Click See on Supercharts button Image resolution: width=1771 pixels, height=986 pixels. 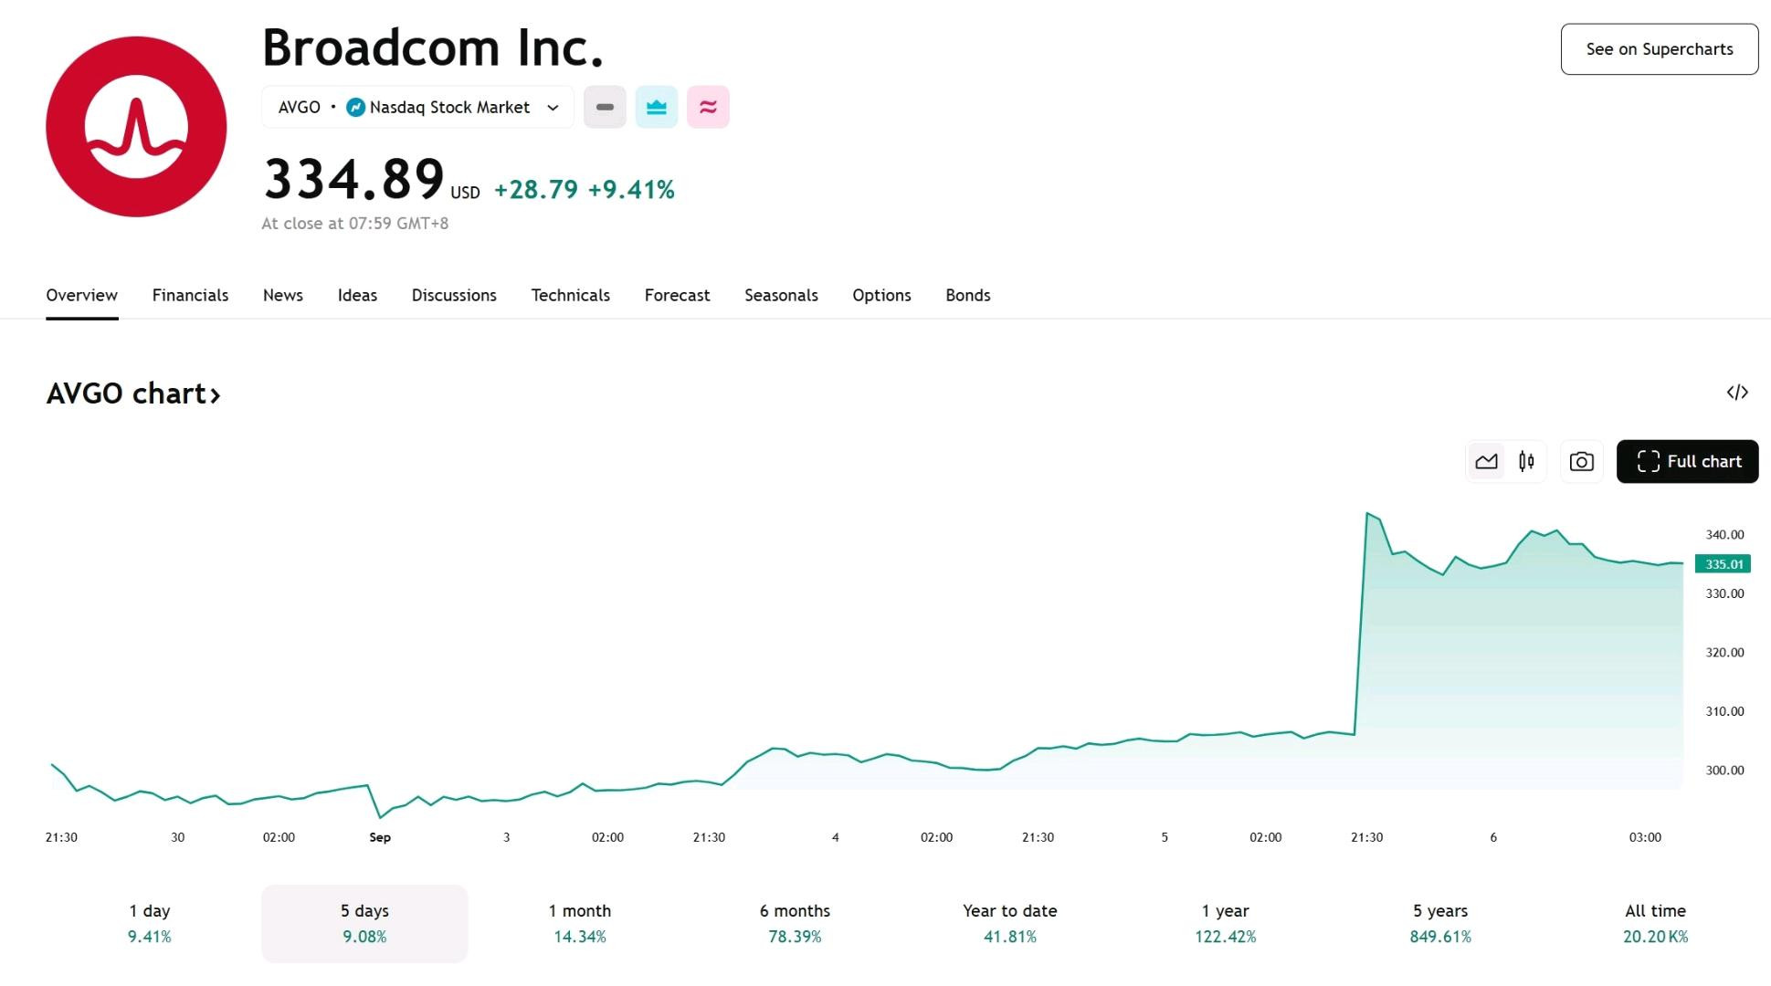[1660, 49]
